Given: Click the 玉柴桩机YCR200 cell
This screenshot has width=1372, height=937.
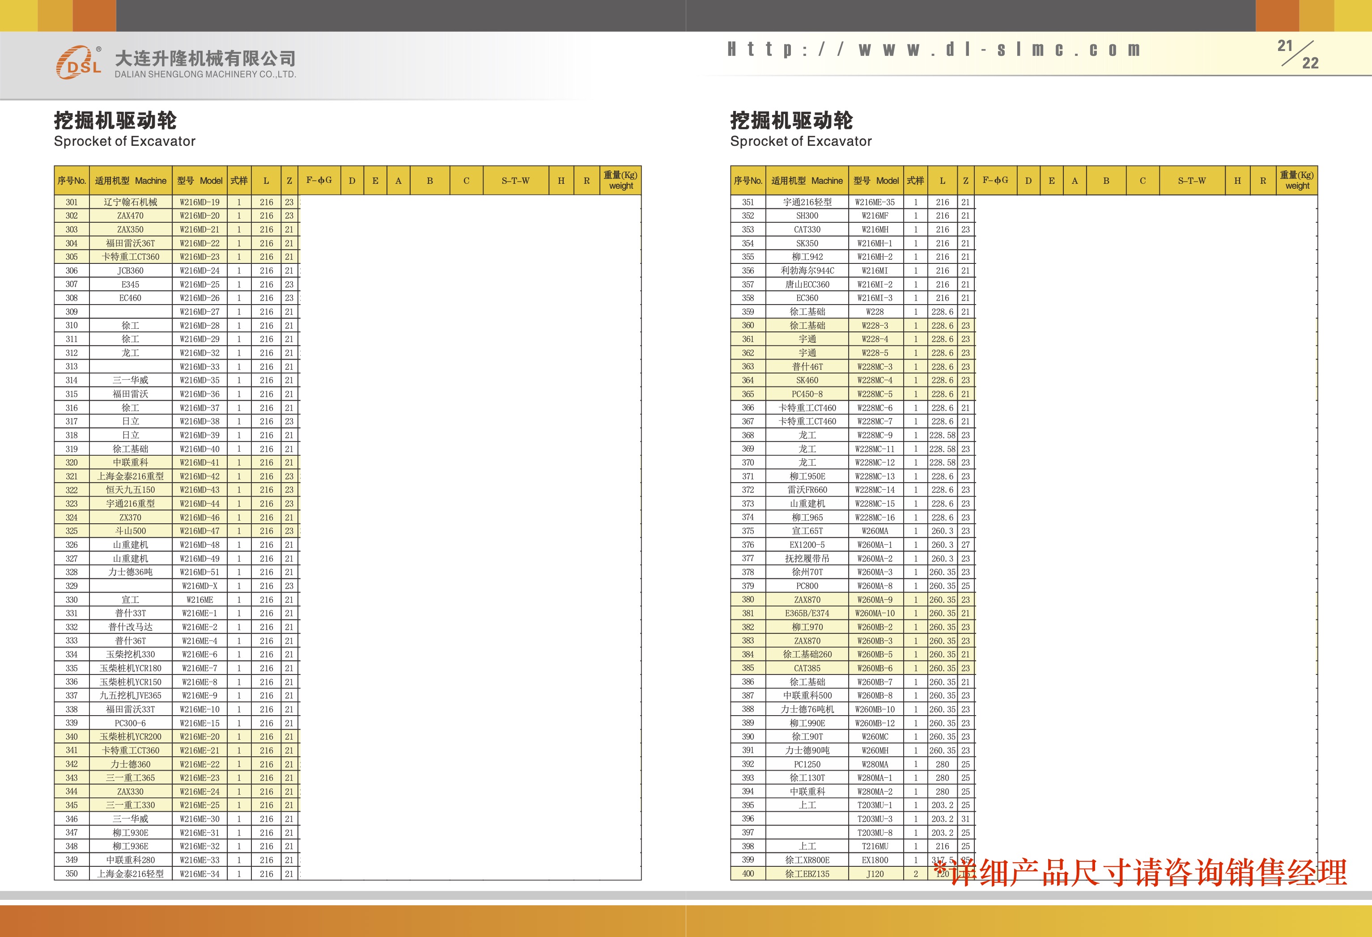Looking at the screenshot, I should pos(131,737).
